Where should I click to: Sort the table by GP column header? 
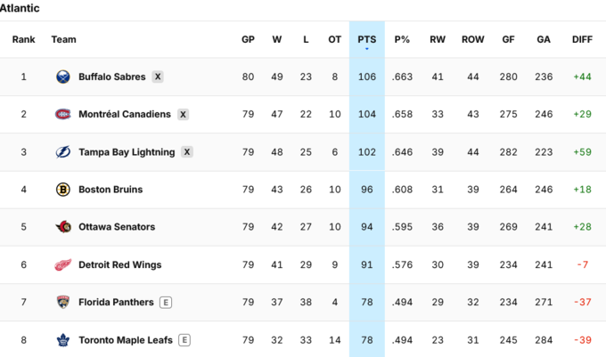pyautogui.click(x=248, y=39)
